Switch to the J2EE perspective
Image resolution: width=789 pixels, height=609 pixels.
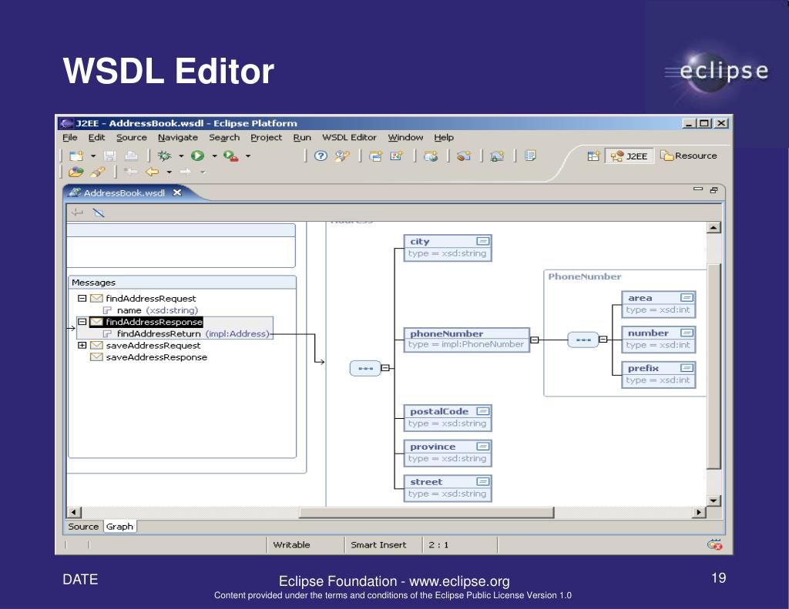[629, 156]
